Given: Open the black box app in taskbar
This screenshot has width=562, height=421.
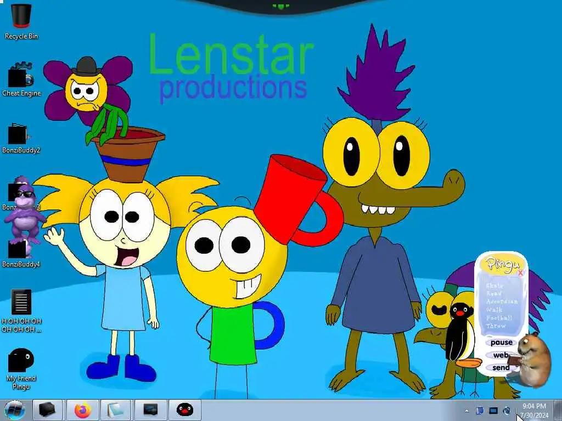Looking at the screenshot, I should pos(47,410).
